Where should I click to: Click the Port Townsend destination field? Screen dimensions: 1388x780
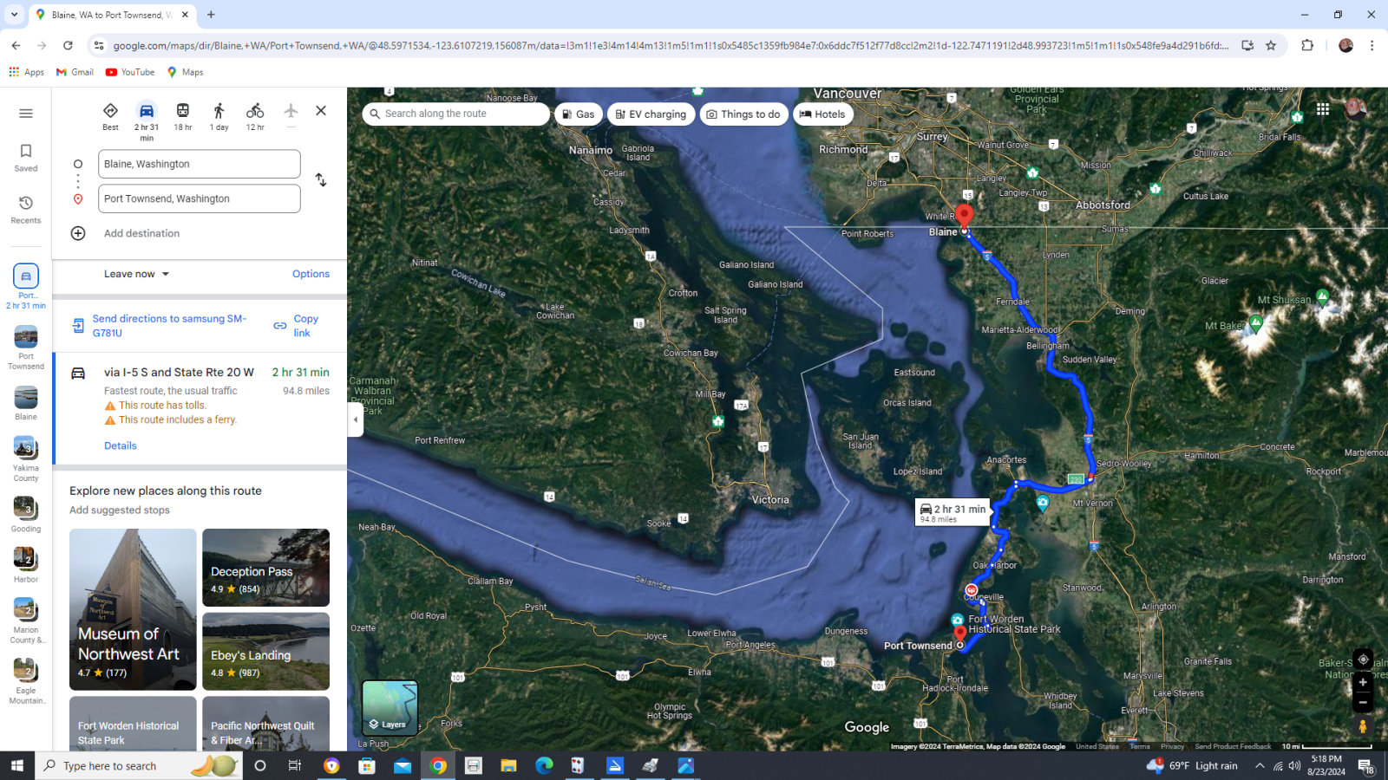pyautogui.click(x=200, y=198)
